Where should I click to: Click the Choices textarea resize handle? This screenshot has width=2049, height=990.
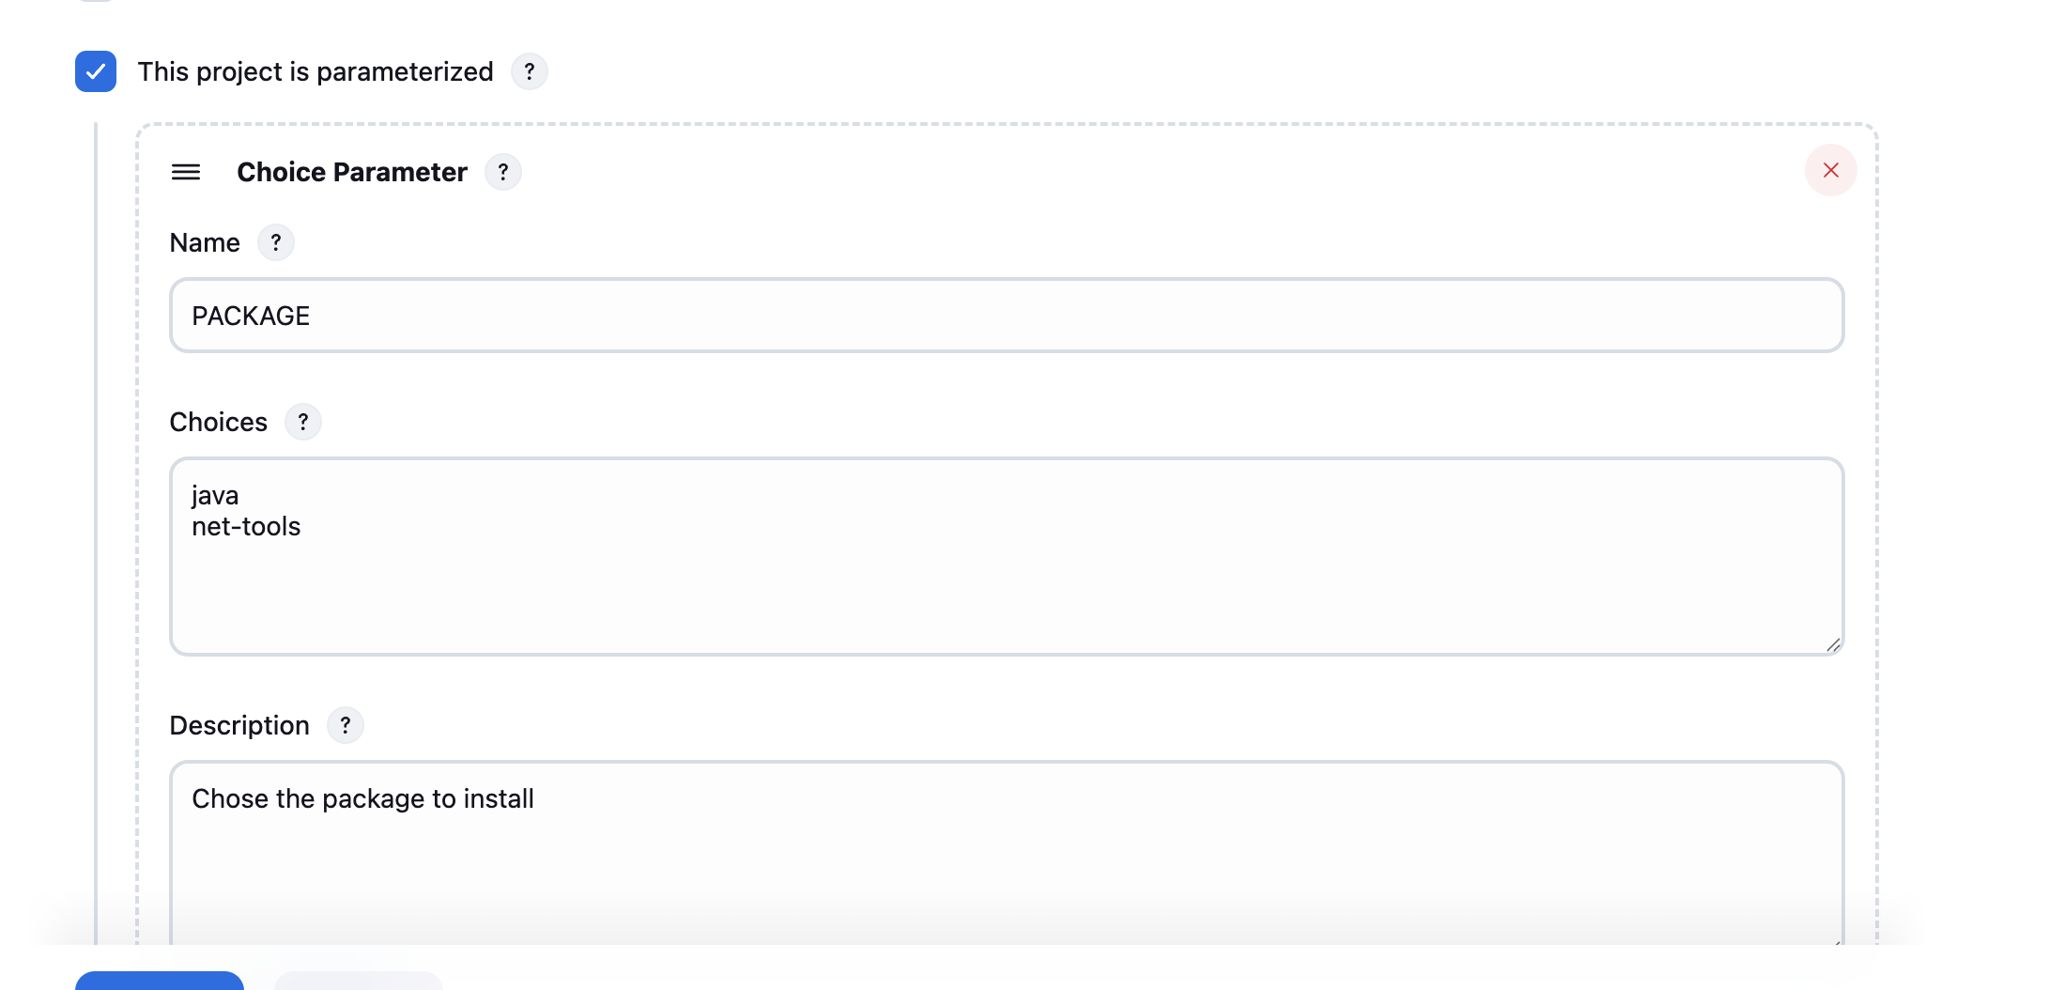[x=1833, y=644]
